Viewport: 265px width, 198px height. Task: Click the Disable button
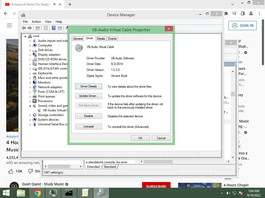[x=89, y=116]
